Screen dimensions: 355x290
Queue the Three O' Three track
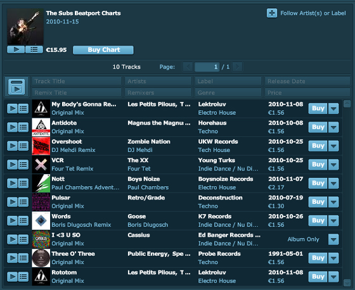point(23,258)
